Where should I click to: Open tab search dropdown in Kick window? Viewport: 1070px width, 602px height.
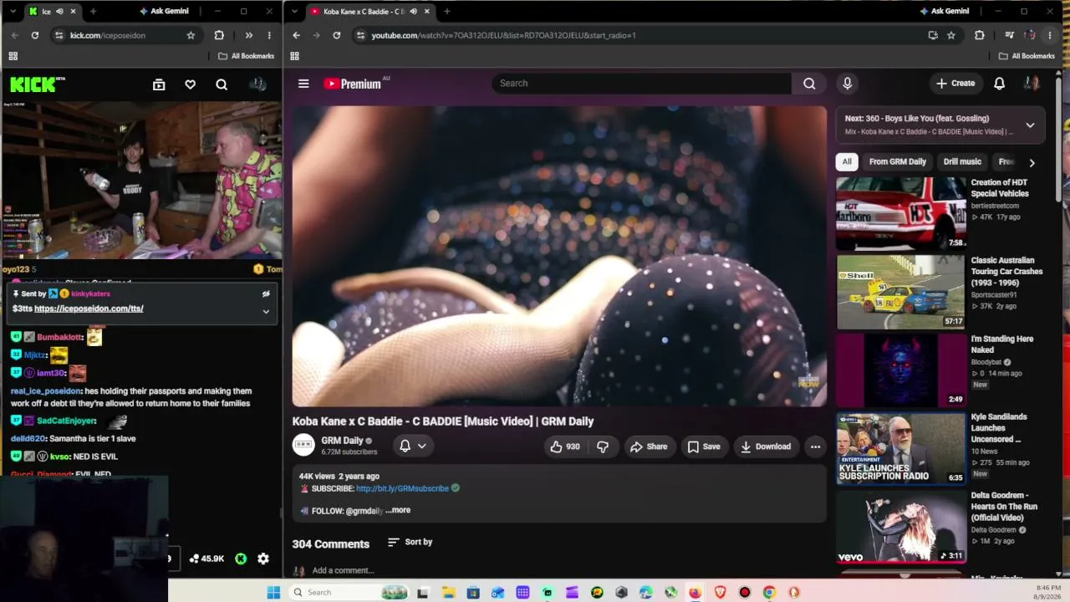point(13,12)
